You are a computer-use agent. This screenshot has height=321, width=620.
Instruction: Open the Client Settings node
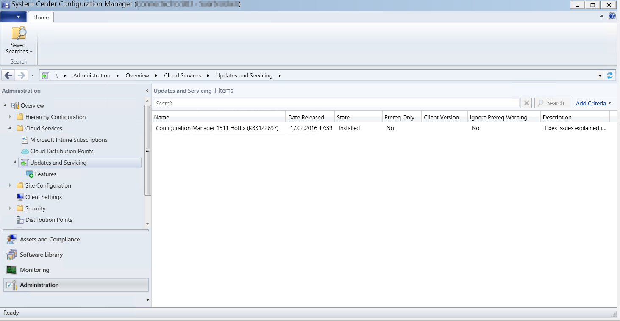coord(43,197)
